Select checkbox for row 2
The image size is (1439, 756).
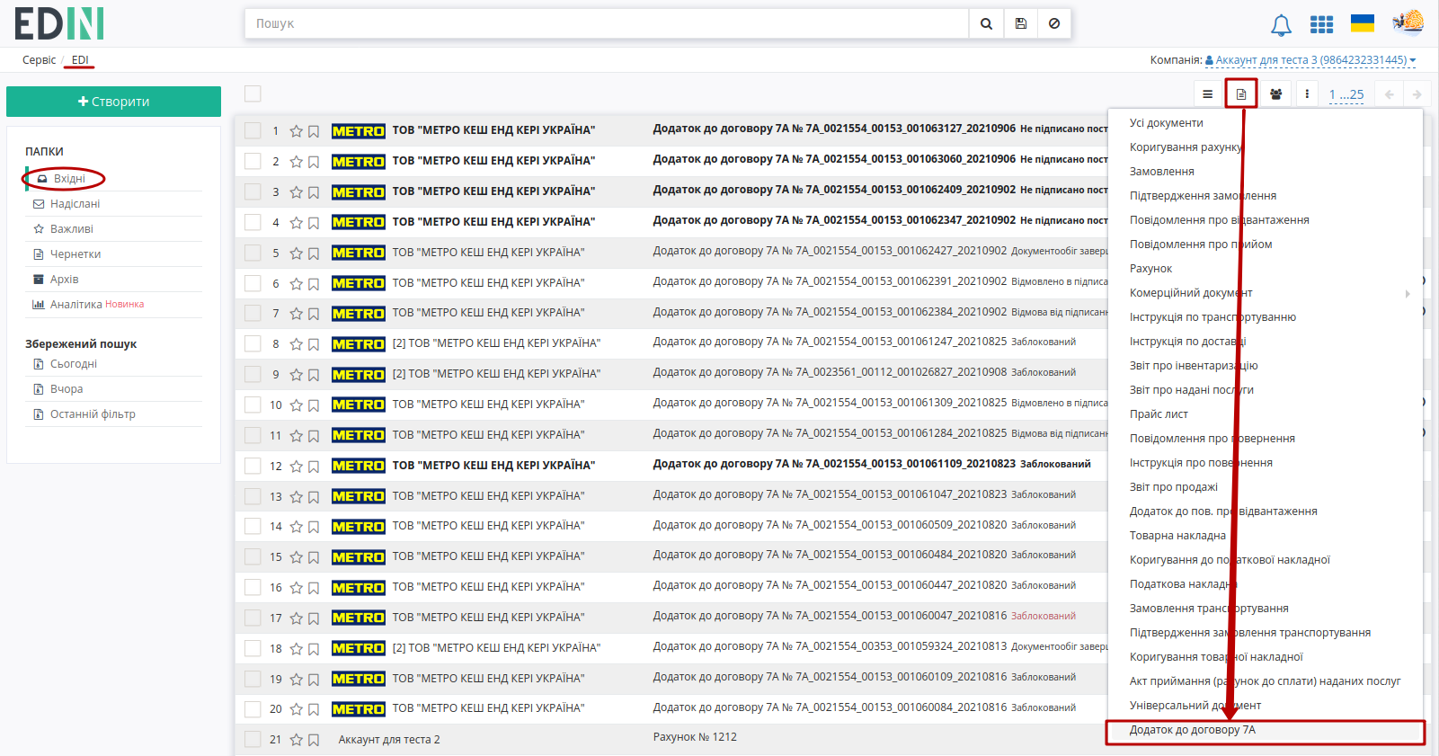(x=253, y=161)
